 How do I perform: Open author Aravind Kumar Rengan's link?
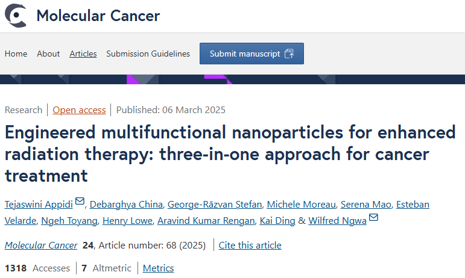point(206,221)
